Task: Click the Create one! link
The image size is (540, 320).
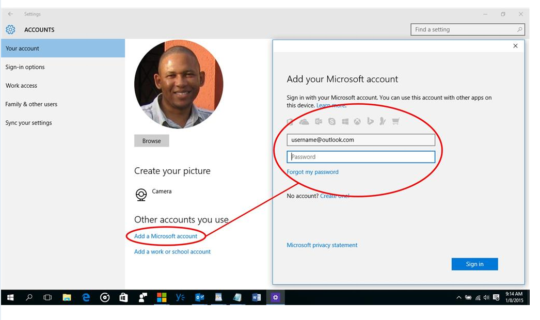Action: point(335,196)
